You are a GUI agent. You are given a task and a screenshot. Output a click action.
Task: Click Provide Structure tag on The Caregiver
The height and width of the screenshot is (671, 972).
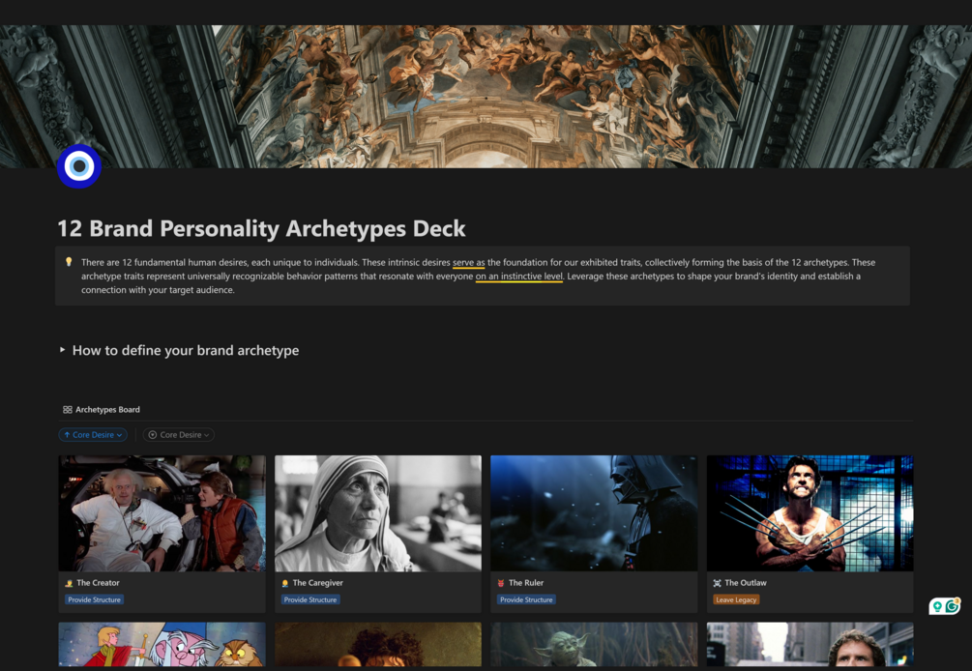310,599
